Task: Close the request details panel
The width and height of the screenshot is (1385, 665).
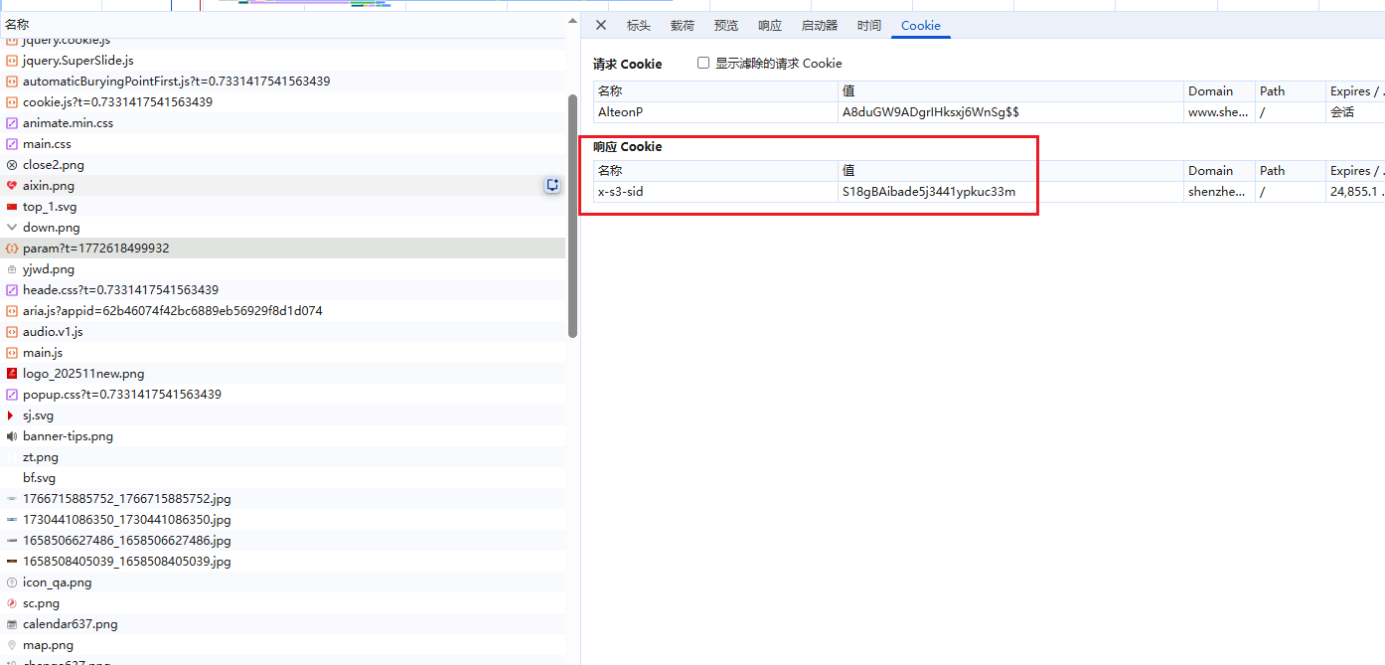Action: pos(601,26)
